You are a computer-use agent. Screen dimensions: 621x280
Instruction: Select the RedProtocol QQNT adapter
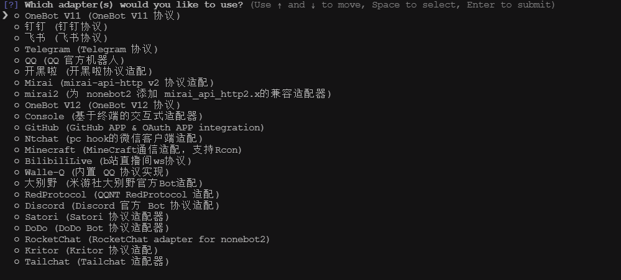pos(116,194)
